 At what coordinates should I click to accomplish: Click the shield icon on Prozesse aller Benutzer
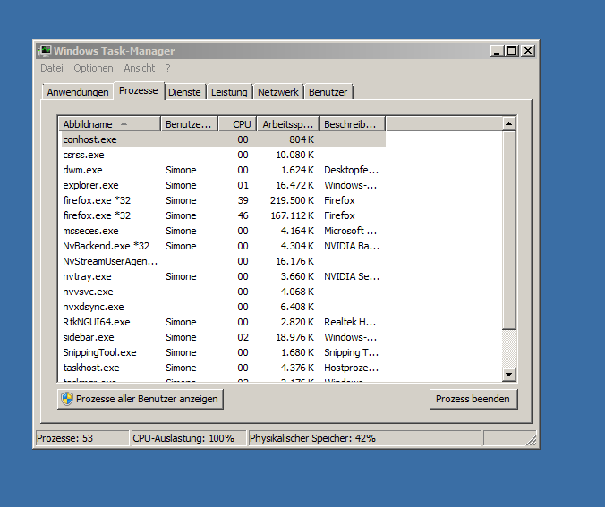coord(67,399)
